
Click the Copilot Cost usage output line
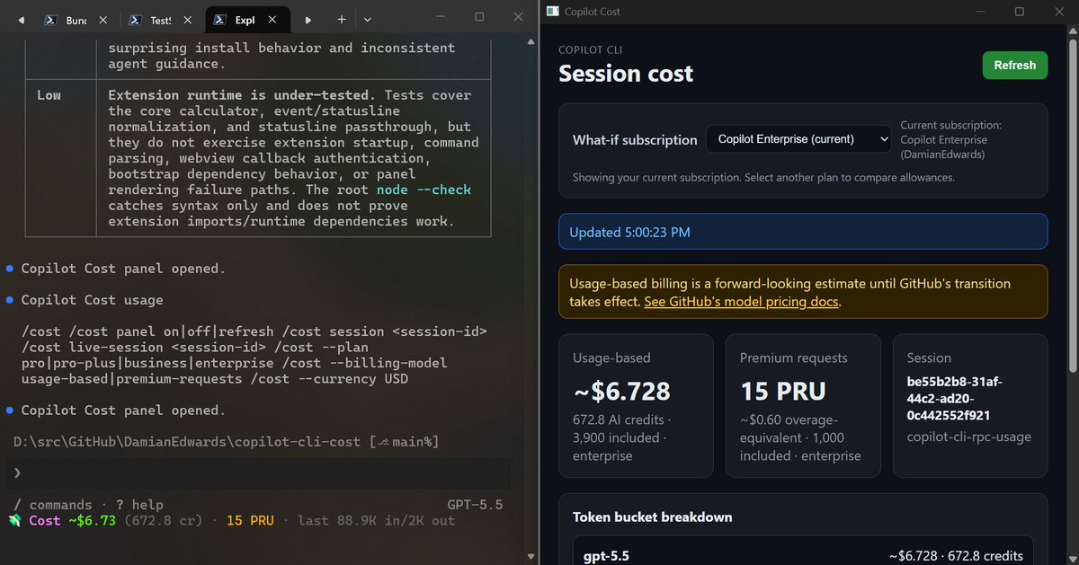coord(93,300)
